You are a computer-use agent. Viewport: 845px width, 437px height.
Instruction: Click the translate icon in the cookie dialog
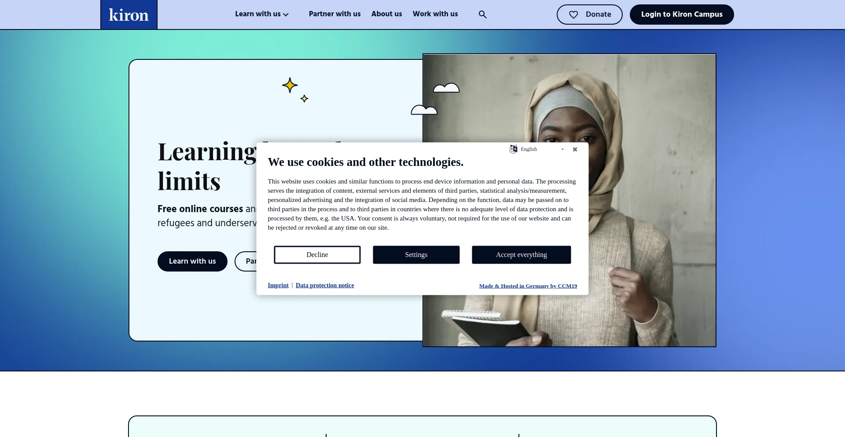click(x=513, y=149)
